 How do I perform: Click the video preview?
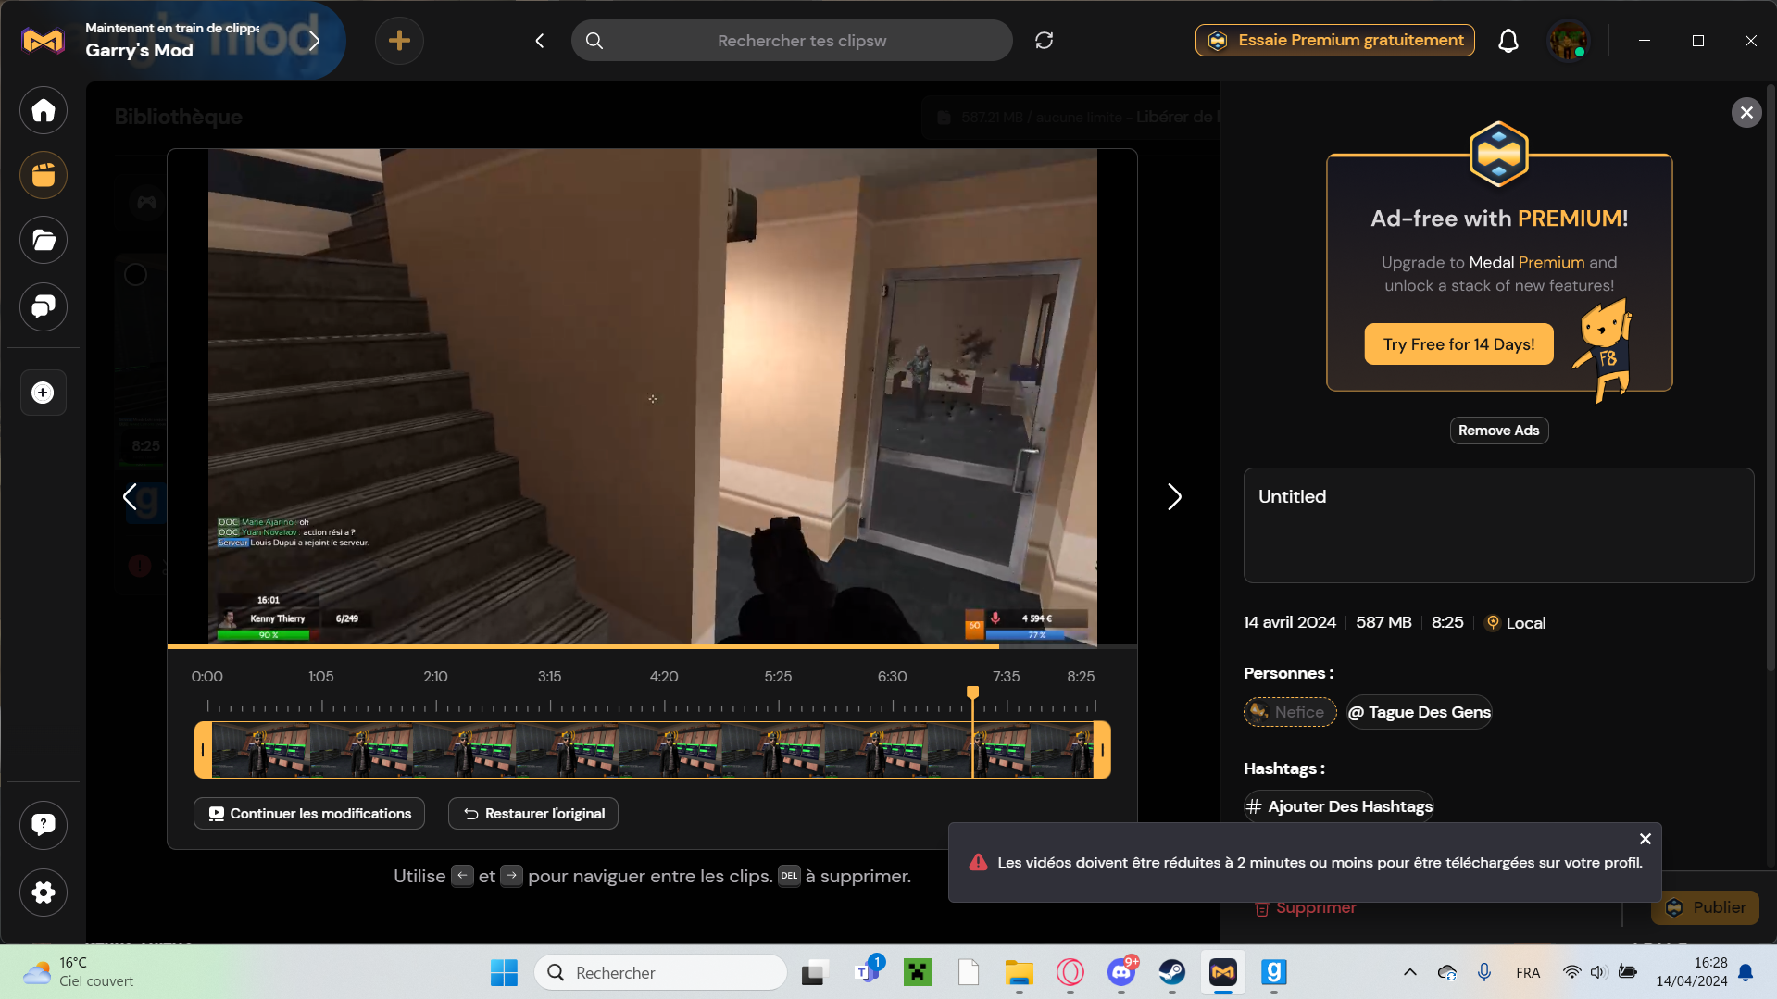point(652,396)
